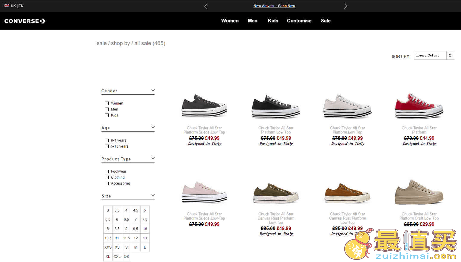
Task: Open the brown Canvas Rust Platform shoe image
Action: [348, 193]
